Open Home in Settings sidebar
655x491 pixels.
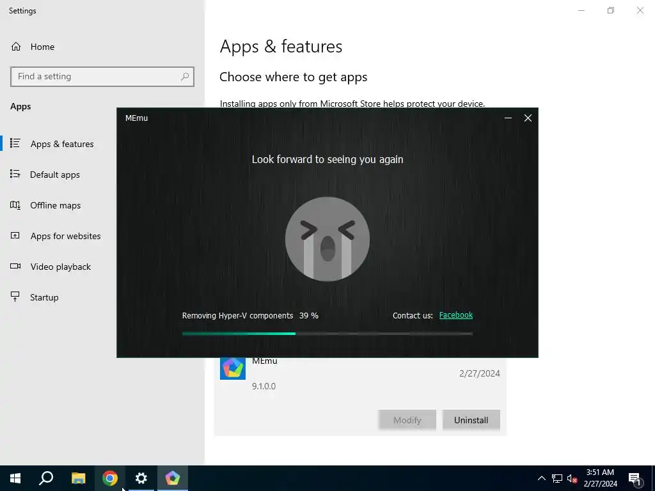click(x=42, y=47)
